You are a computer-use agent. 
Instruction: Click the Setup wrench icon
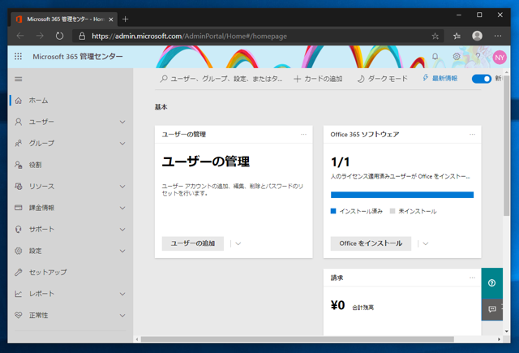(x=19, y=272)
